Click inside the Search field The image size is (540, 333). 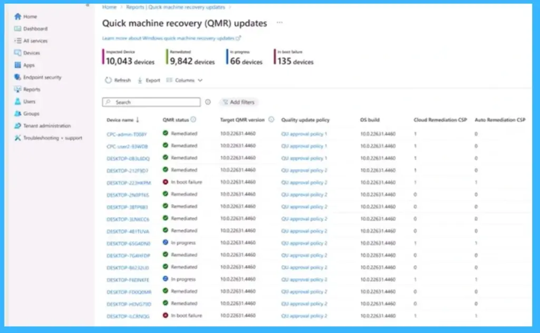(153, 102)
